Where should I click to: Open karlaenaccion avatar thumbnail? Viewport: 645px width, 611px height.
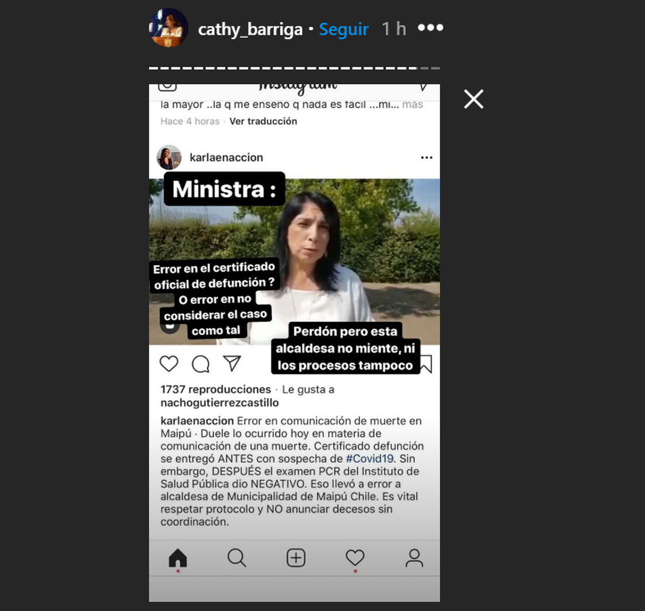pos(169,157)
